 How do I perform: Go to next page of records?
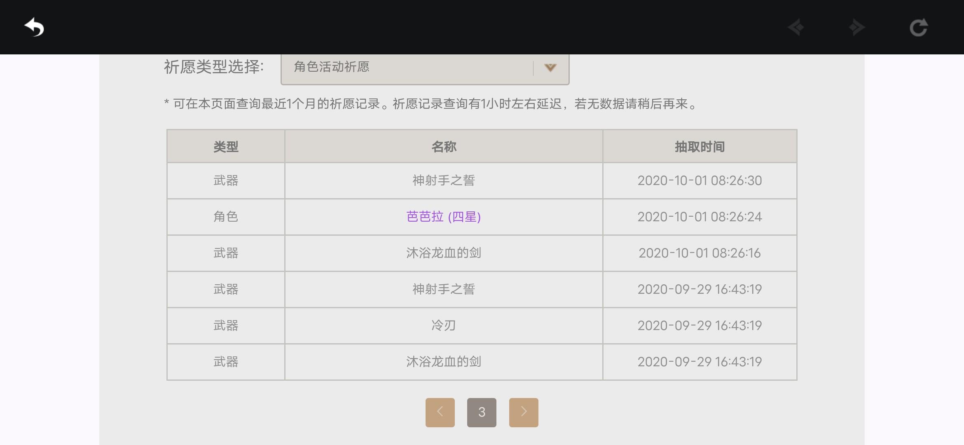(524, 412)
